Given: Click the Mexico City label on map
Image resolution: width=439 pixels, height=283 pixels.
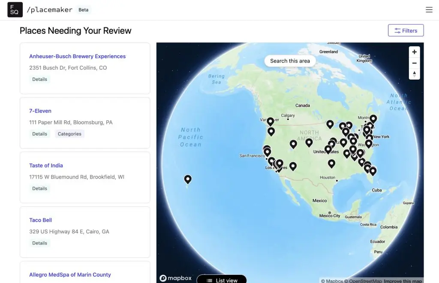Looking at the screenshot, I should tap(330, 216).
